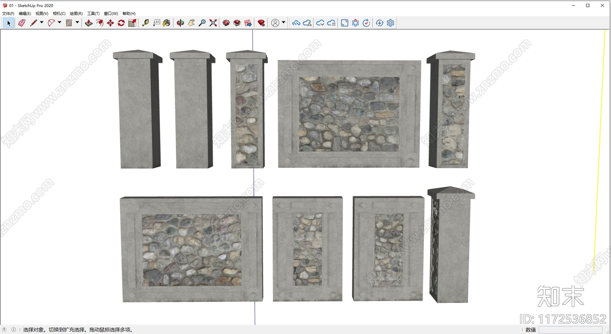
Task: Open the 相机(C) Camera menu
Action: click(59, 13)
